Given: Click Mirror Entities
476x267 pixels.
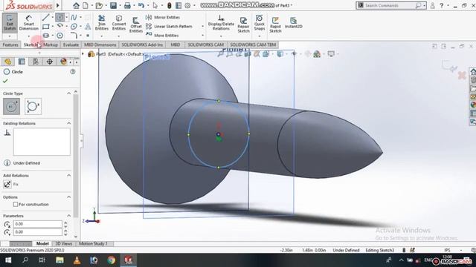Looking at the screenshot, I should (x=163, y=17).
